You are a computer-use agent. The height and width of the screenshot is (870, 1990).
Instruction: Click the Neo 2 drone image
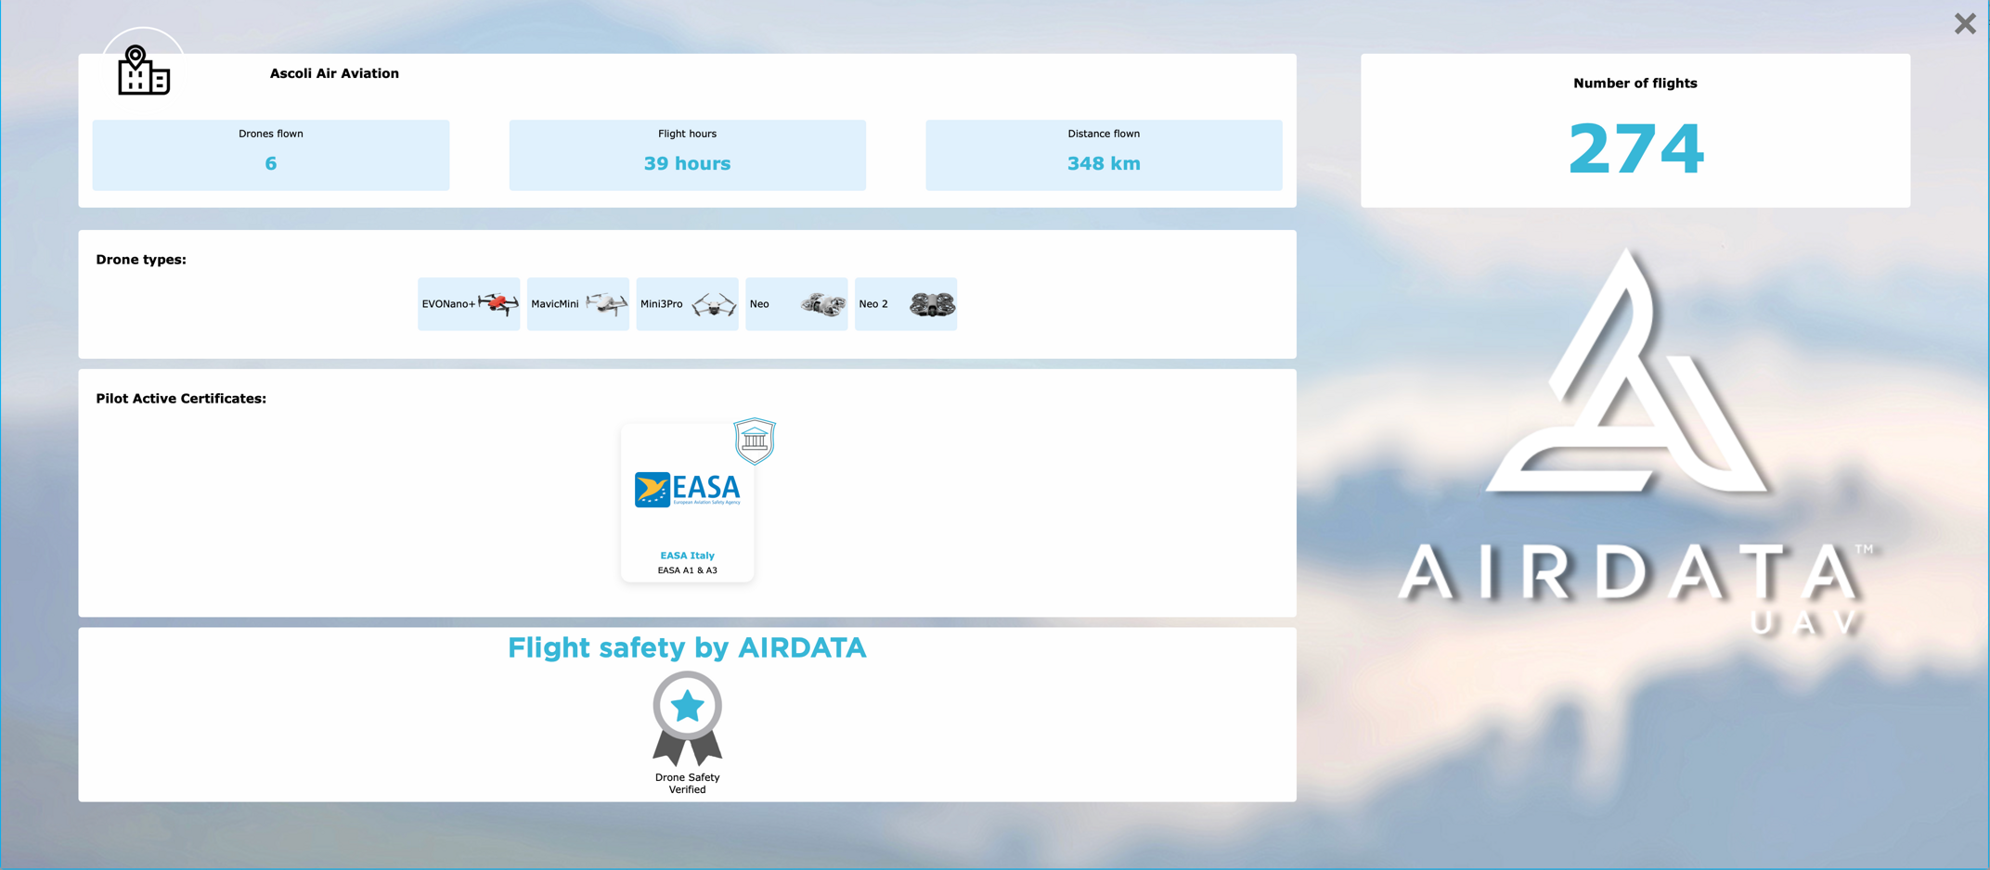point(932,304)
